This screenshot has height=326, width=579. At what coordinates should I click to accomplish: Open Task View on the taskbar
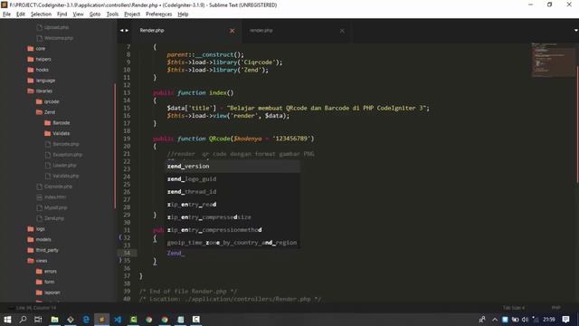[38, 320]
